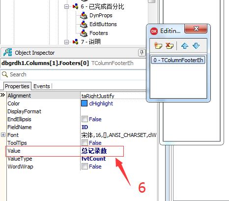Click the clHighlight color swatch

tap(84, 103)
